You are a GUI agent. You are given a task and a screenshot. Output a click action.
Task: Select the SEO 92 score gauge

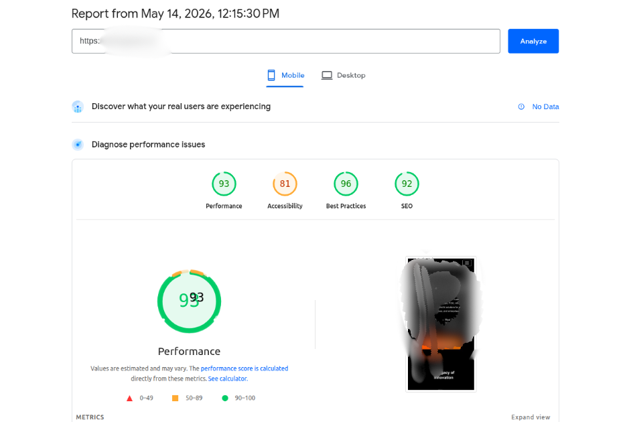point(407,184)
